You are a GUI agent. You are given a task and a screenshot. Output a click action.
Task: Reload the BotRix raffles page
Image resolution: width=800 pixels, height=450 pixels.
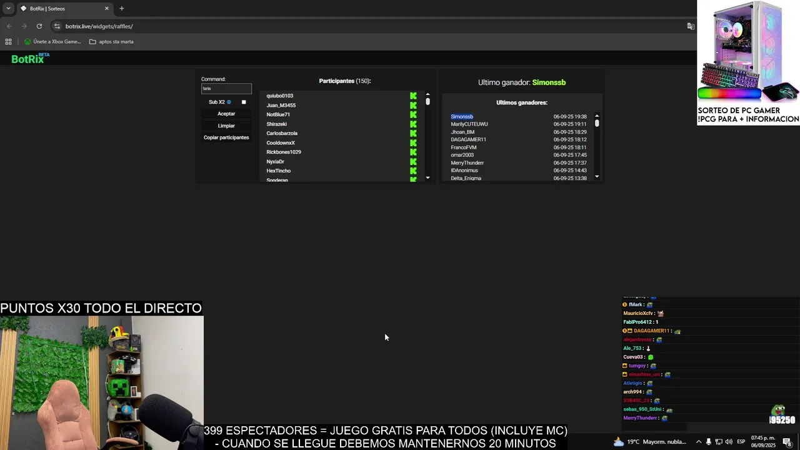(x=39, y=26)
